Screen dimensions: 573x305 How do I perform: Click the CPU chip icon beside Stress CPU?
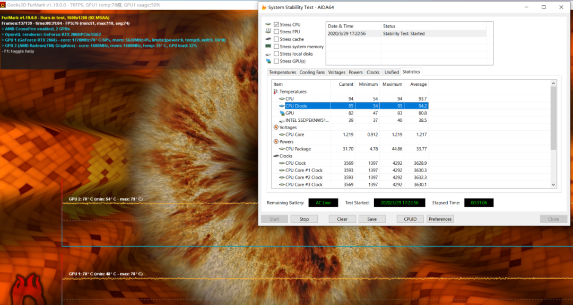point(268,24)
